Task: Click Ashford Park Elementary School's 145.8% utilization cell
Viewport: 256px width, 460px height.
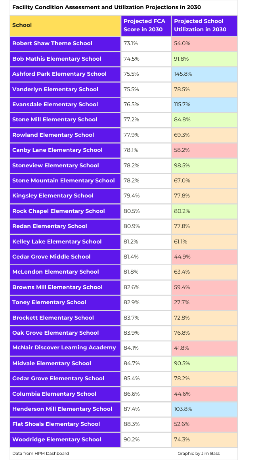Action: [204, 74]
